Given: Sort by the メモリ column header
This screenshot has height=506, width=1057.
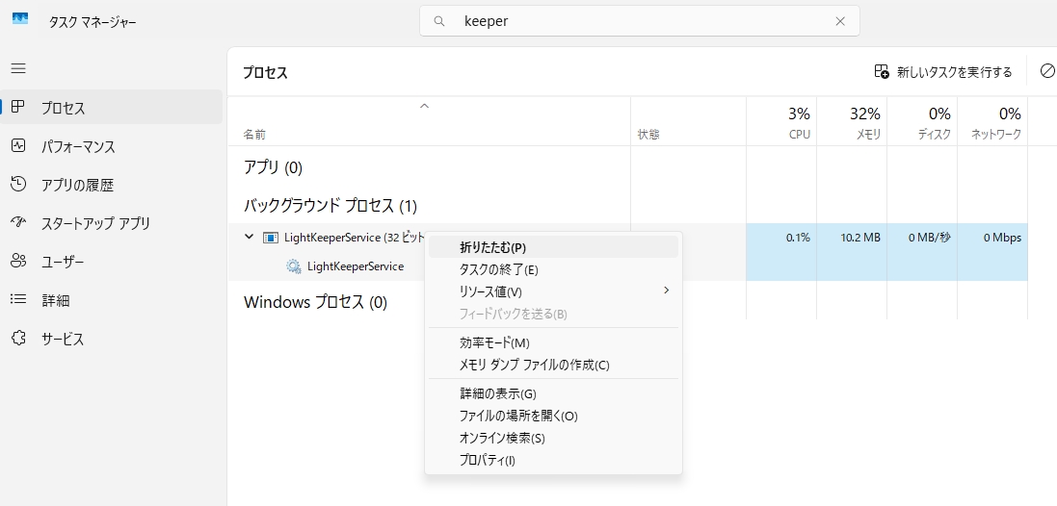Looking at the screenshot, I should (x=852, y=122).
